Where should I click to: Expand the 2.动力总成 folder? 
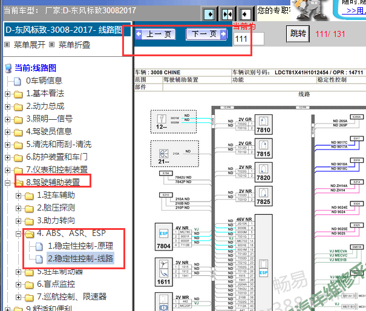(x=7, y=106)
